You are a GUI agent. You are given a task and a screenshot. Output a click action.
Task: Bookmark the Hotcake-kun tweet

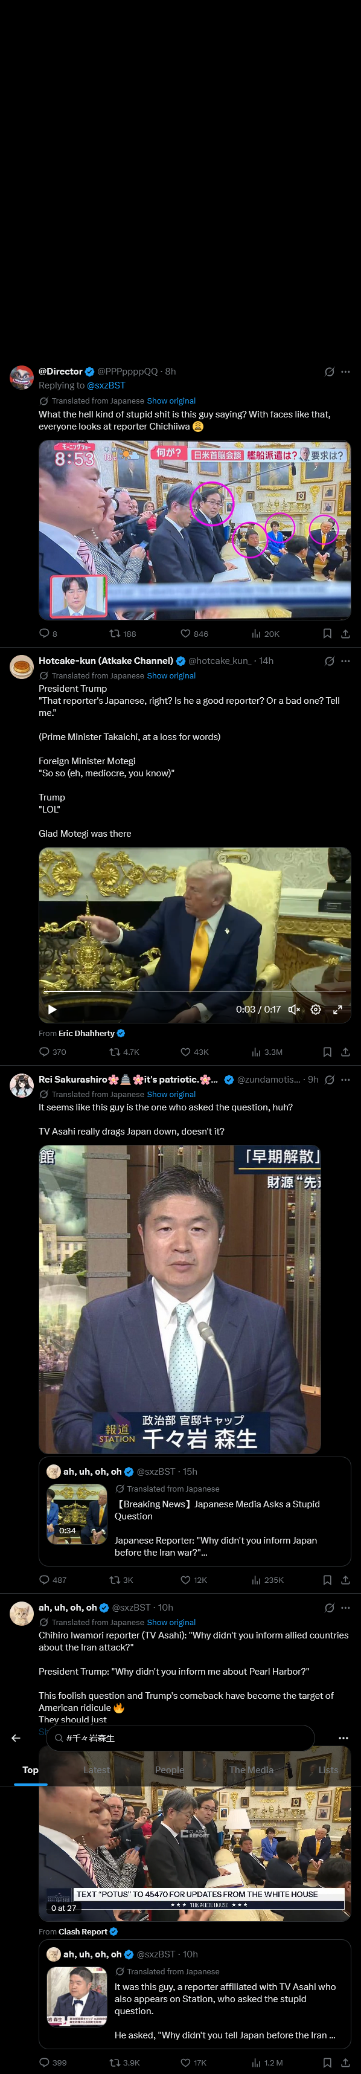click(x=327, y=1051)
